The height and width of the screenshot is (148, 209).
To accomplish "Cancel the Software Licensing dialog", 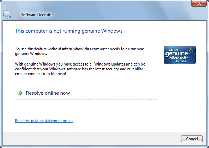I will pos(192,139).
